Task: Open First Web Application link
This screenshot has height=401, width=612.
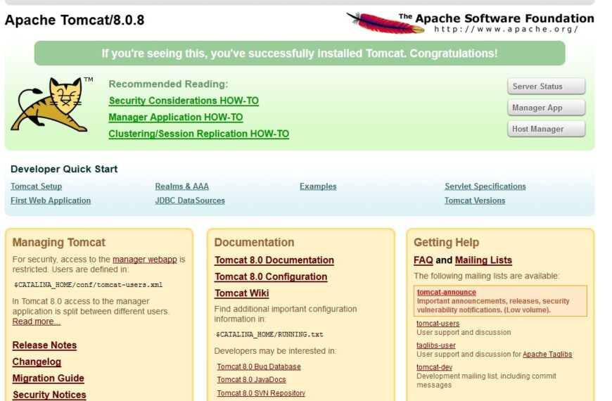Action: (x=51, y=200)
